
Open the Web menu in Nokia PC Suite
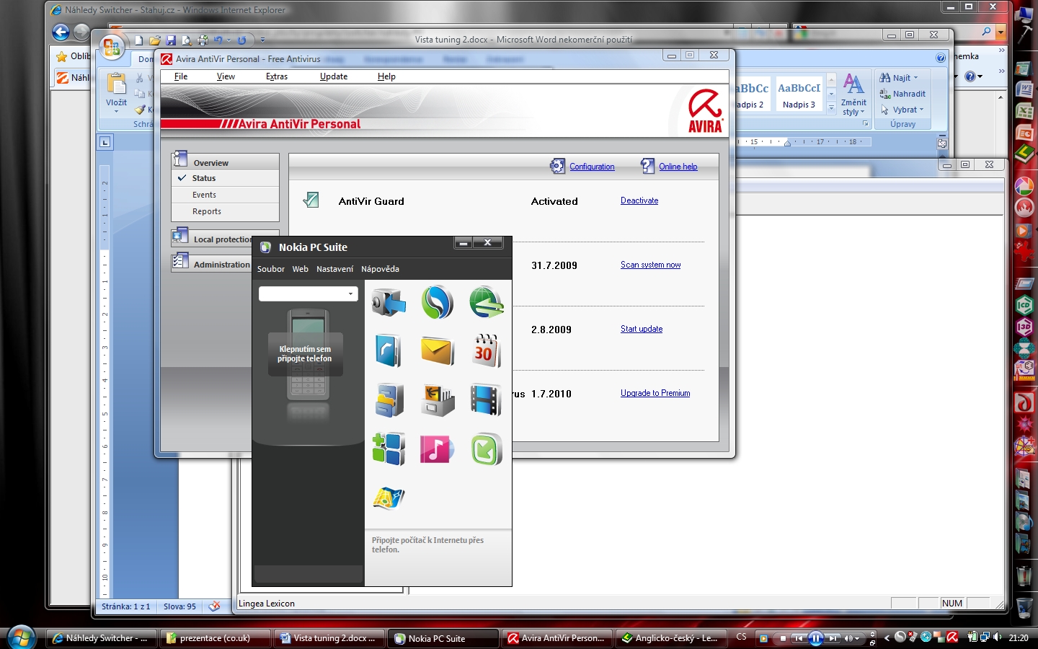tap(301, 269)
